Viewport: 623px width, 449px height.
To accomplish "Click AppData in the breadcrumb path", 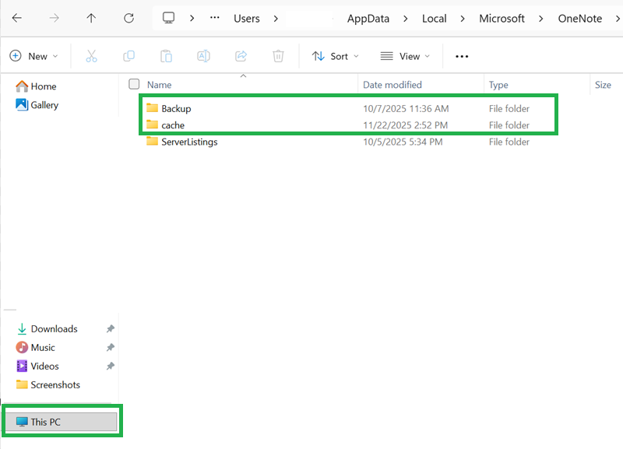I will pyautogui.click(x=368, y=18).
